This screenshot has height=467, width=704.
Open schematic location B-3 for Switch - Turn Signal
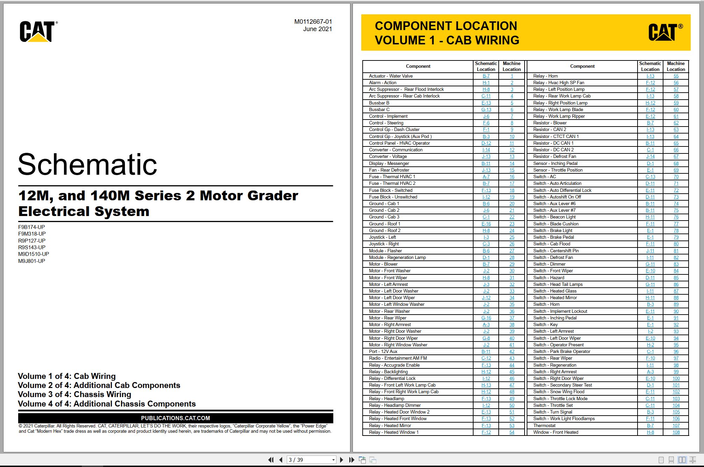[650, 412]
